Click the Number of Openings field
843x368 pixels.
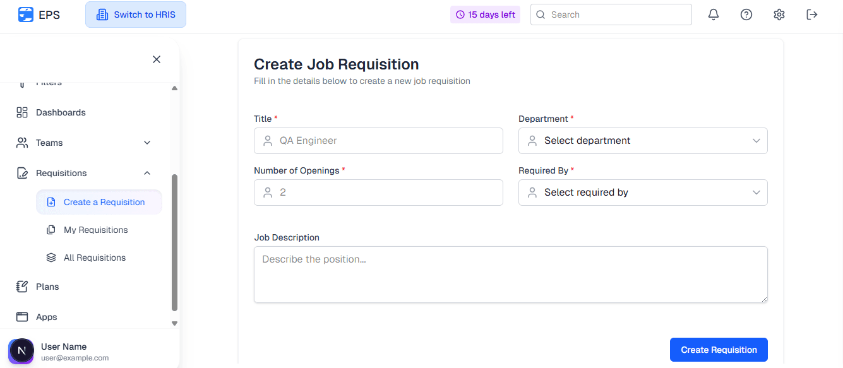[x=378, y=193]
